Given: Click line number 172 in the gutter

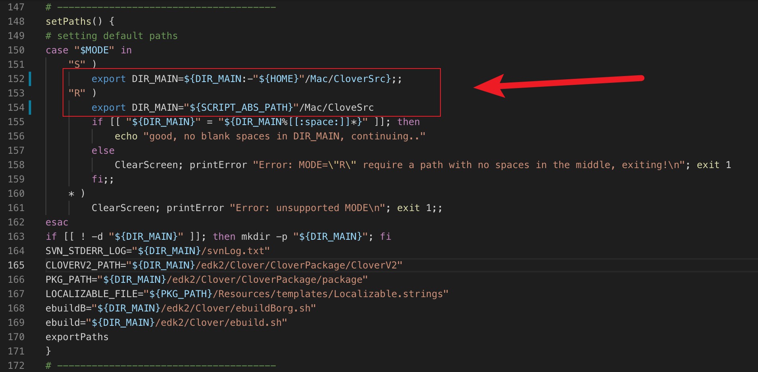Looking at the screenshot, I should [16, 366].
